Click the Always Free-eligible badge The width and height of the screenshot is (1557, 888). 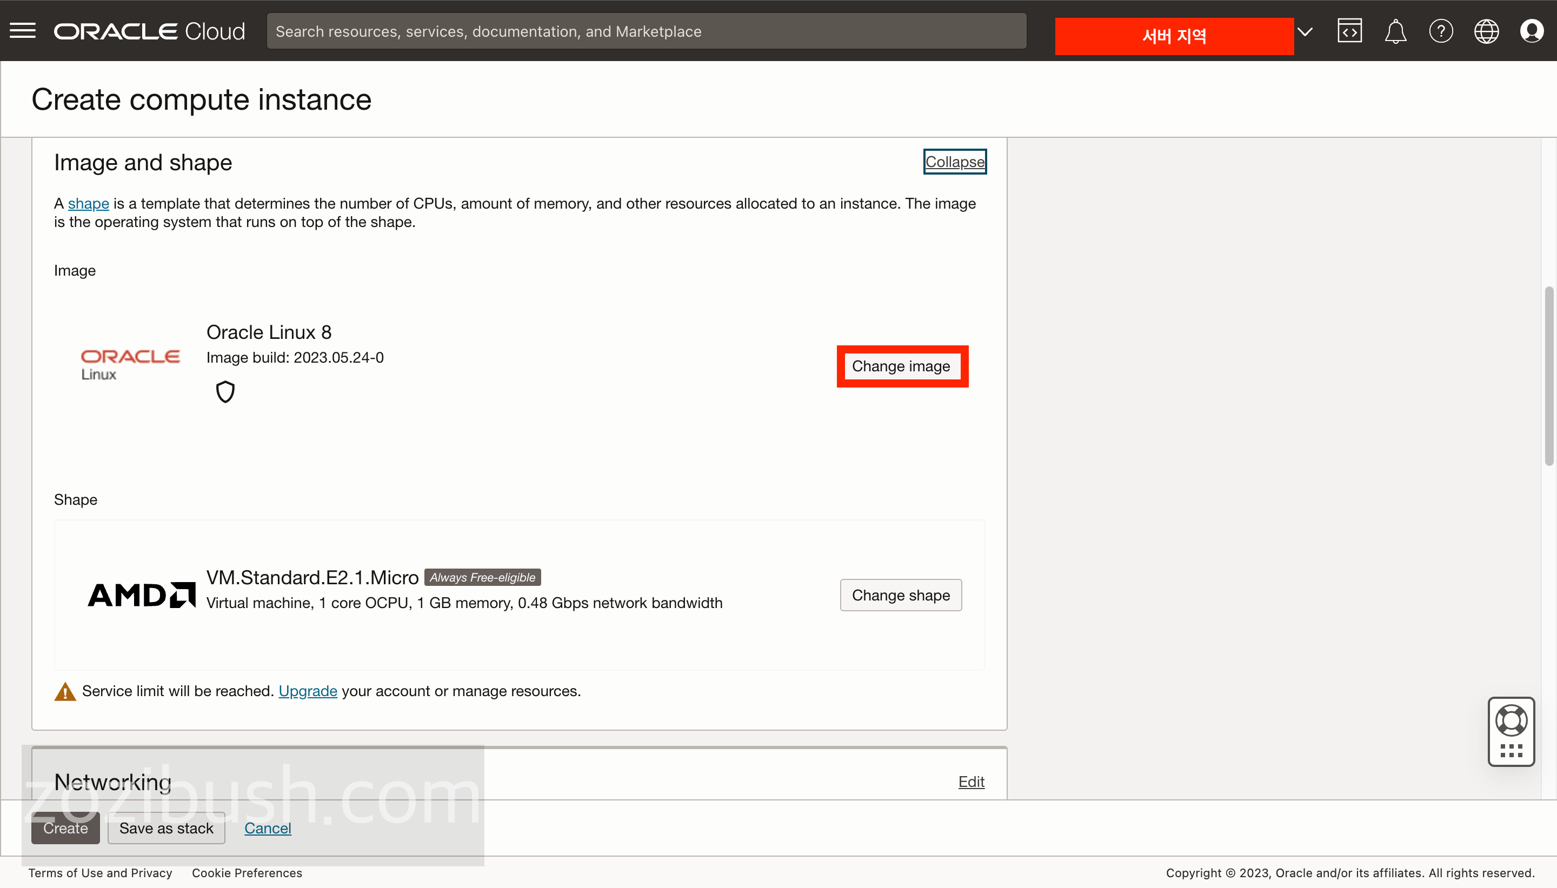point(482,577)
